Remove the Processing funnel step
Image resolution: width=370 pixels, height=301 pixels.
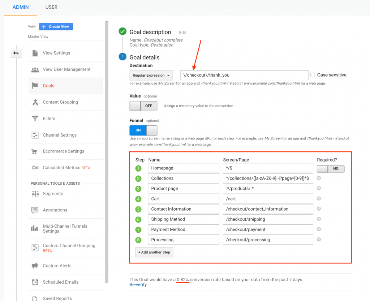(x=319, y=240)
